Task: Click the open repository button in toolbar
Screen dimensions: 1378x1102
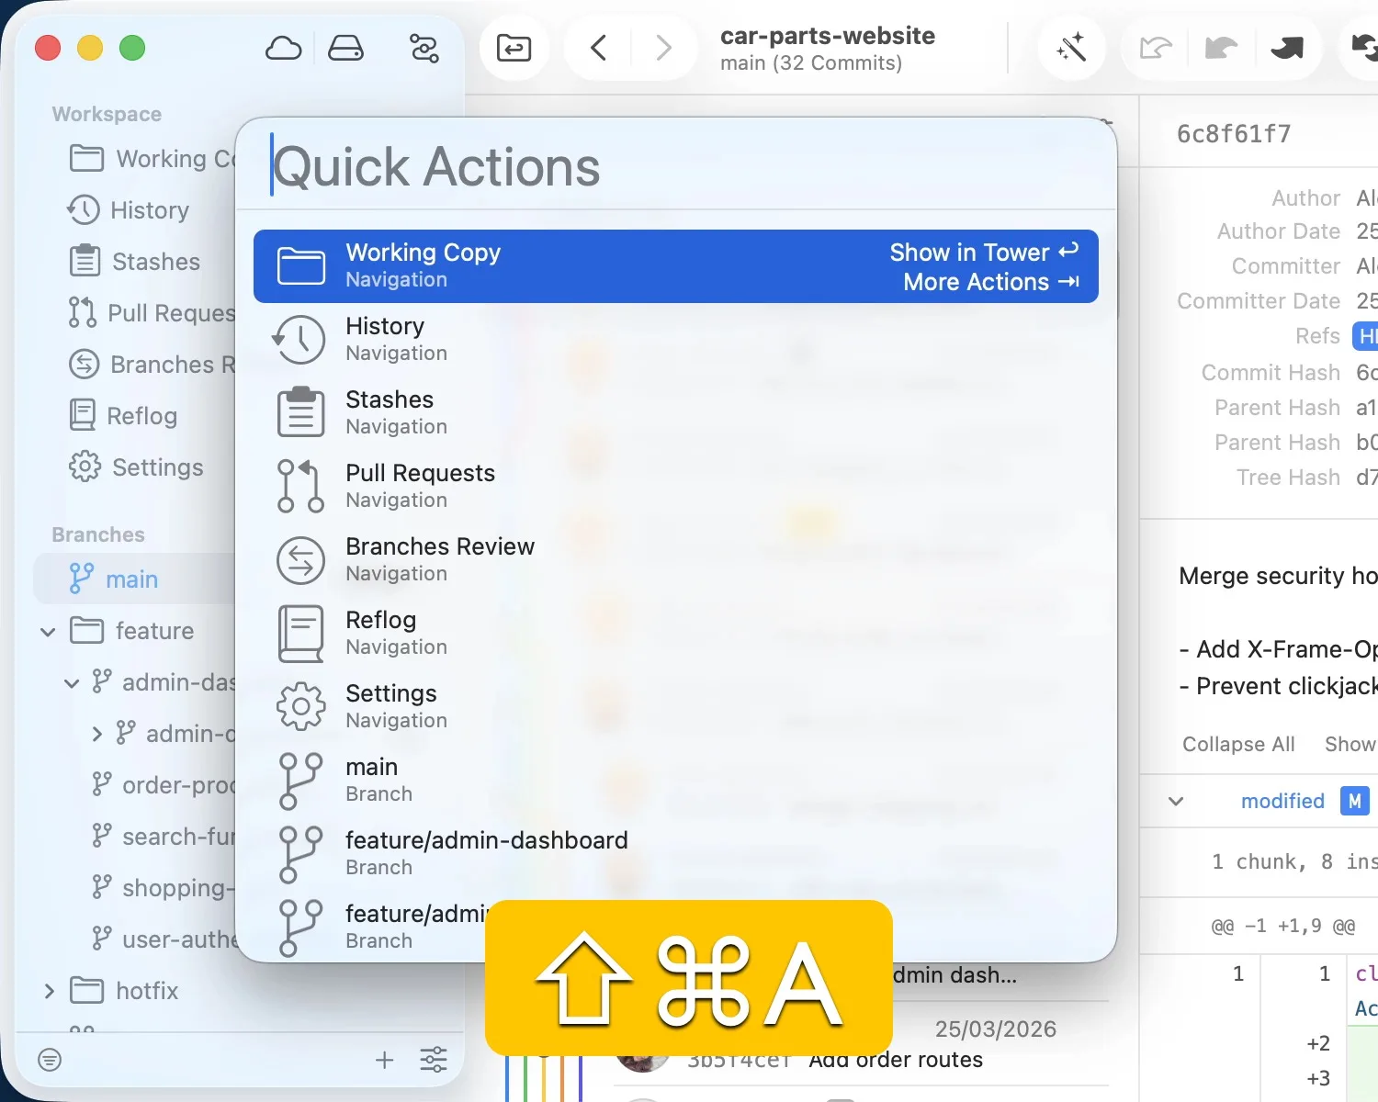Action: coord(514,48)
